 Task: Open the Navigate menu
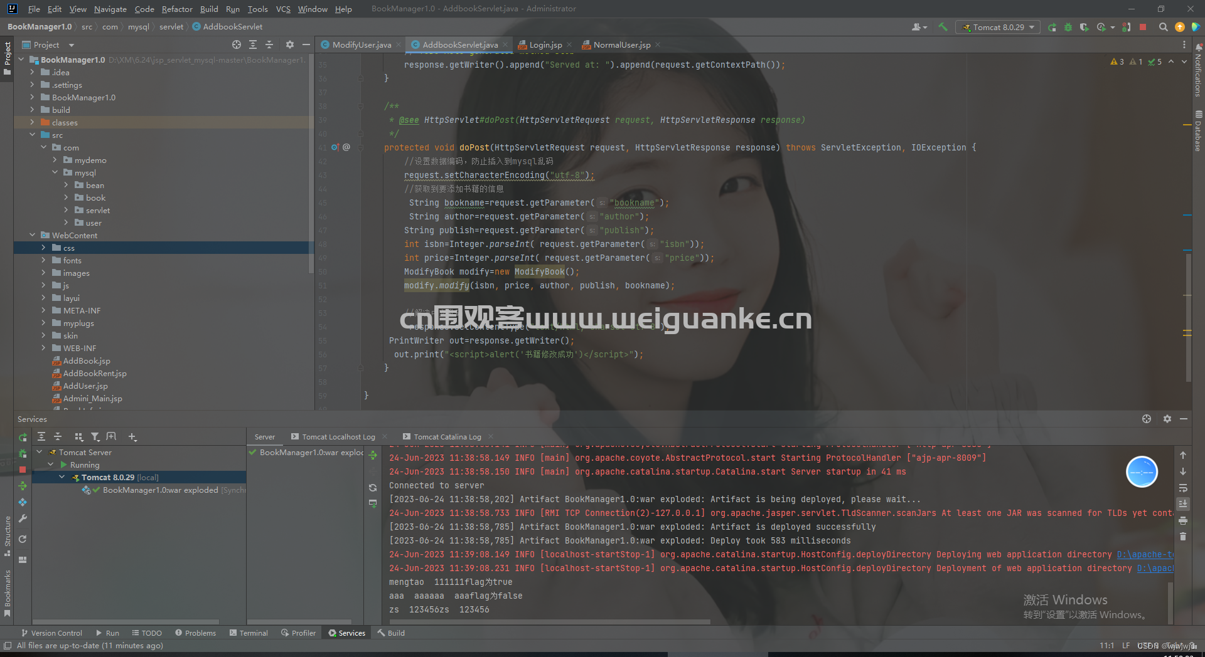click(x=110, y=9)
